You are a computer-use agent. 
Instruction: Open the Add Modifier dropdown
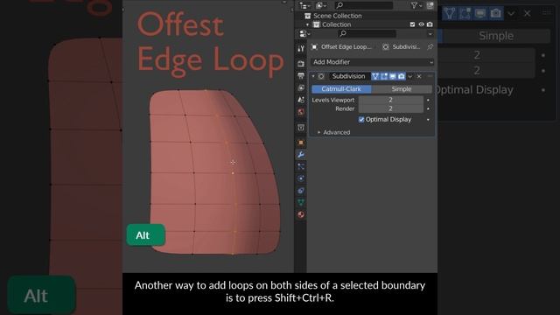pyautogui.click(x=372, y=62)
